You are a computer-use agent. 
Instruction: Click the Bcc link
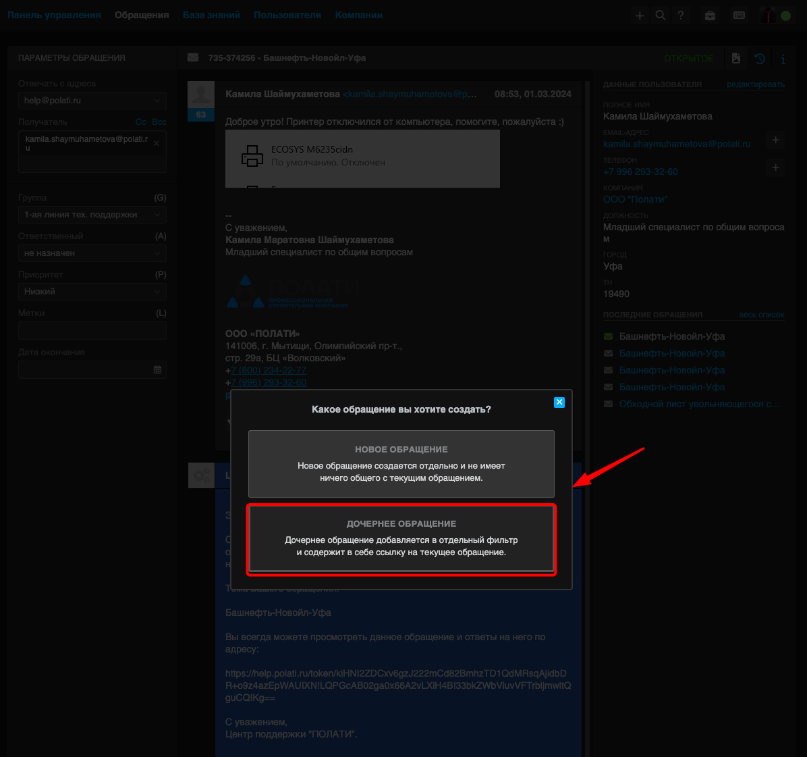(159, 122)
